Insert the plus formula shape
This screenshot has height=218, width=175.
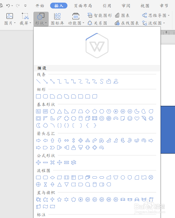pyautogui.click(x=38, y=162)
